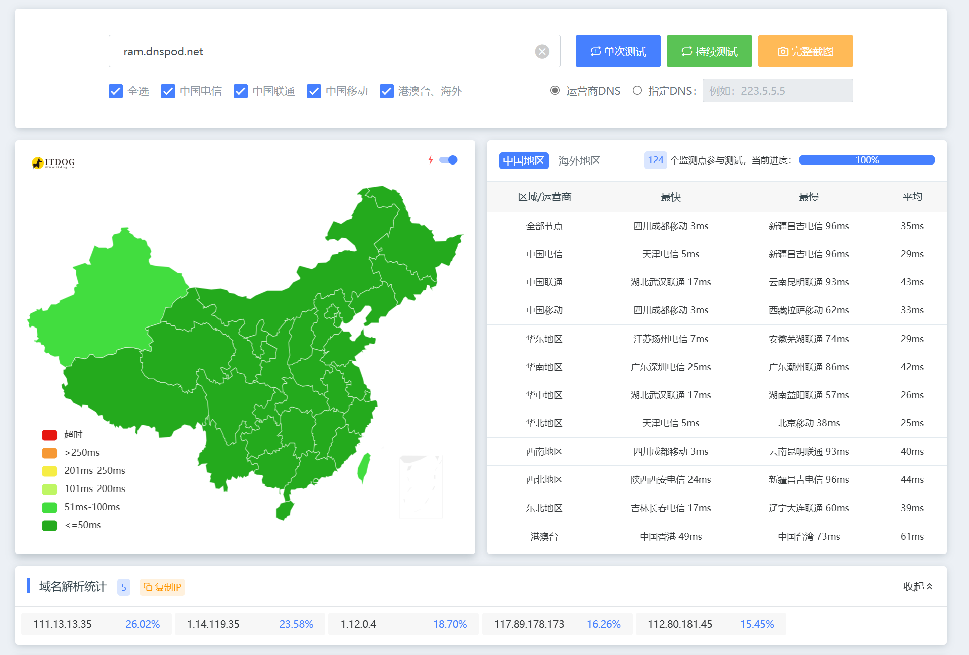Click the 区域/运营商 column header
969x655 pixels.
coord(544,197)
